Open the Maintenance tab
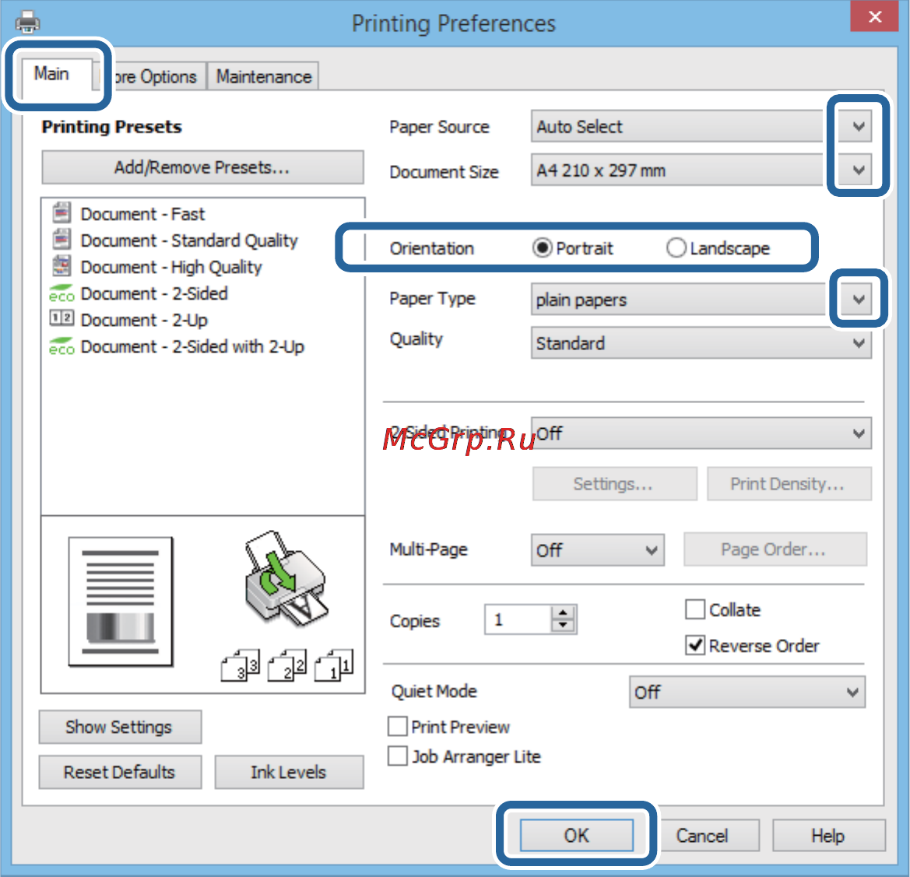The height and width of the screenshot is (877, 910). (x=263, y=76)
